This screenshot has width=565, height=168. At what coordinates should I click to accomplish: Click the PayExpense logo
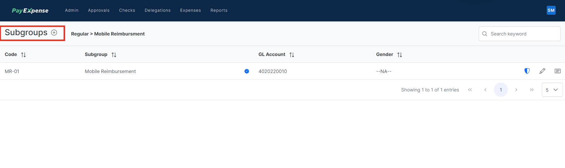click(30, 11)
